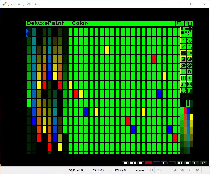Pick bright yellow from the palette
Screen dimensions: 210x174
tap(191, 117)
